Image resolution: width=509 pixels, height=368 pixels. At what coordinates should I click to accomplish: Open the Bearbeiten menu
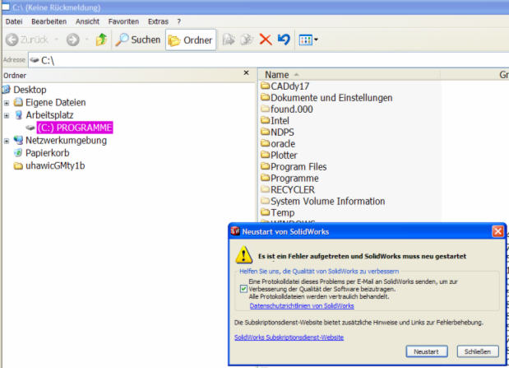tap(49, 21)
